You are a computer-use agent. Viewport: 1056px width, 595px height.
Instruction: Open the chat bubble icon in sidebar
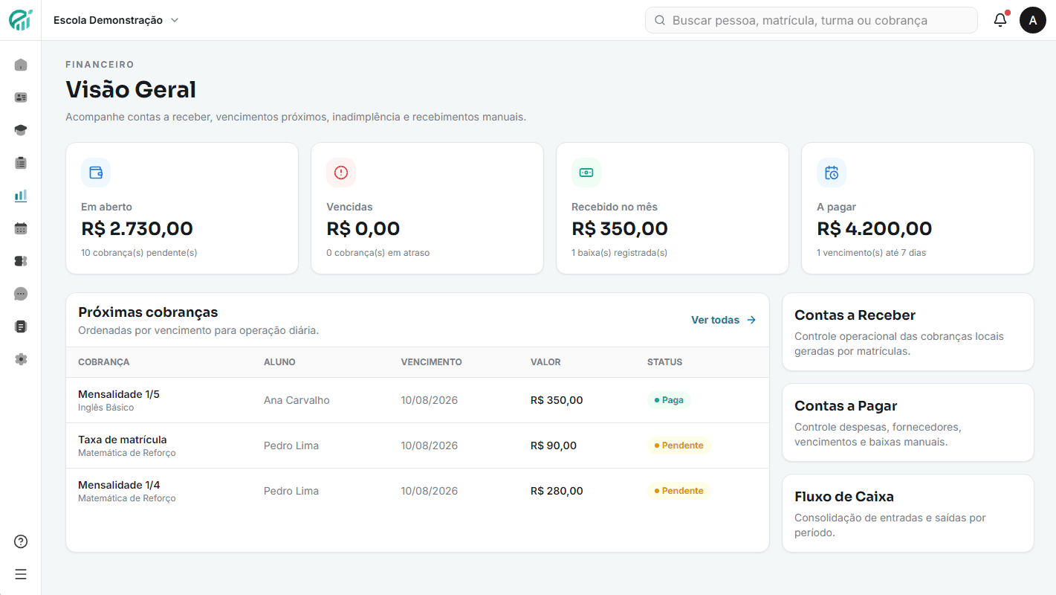coord(21,294)
